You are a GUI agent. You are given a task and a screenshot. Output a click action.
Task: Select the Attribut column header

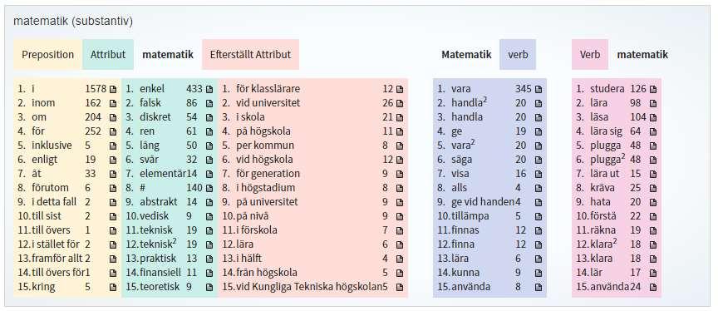click(x=107, y=55)
